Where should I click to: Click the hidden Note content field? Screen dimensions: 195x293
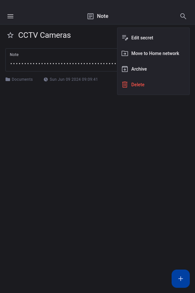click(x=62, y=63)
